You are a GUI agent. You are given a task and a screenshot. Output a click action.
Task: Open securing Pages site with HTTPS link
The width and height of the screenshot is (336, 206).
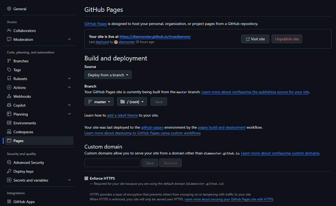229,199
